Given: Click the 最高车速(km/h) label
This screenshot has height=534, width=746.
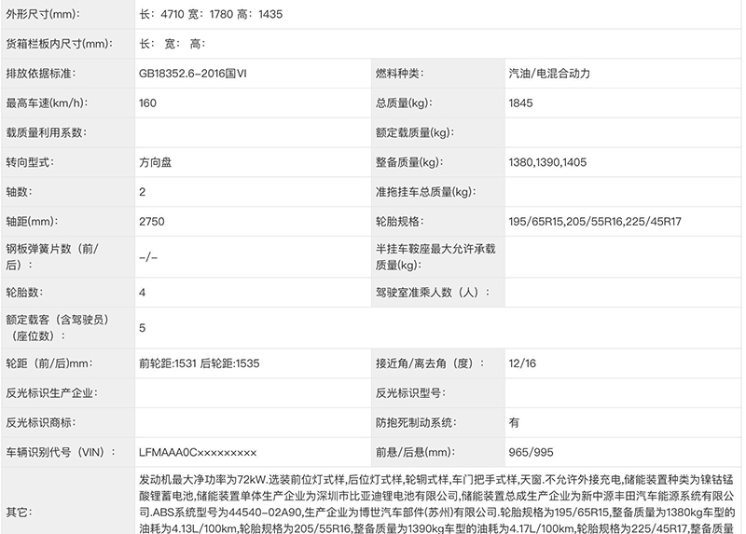Looking at the screenshot, I should point(47,103).
